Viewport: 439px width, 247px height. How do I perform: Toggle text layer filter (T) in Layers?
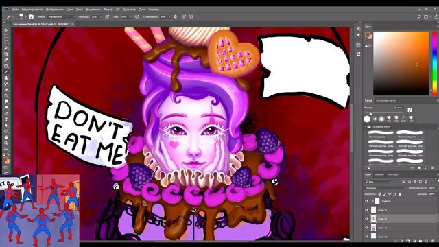coord(415,182)
